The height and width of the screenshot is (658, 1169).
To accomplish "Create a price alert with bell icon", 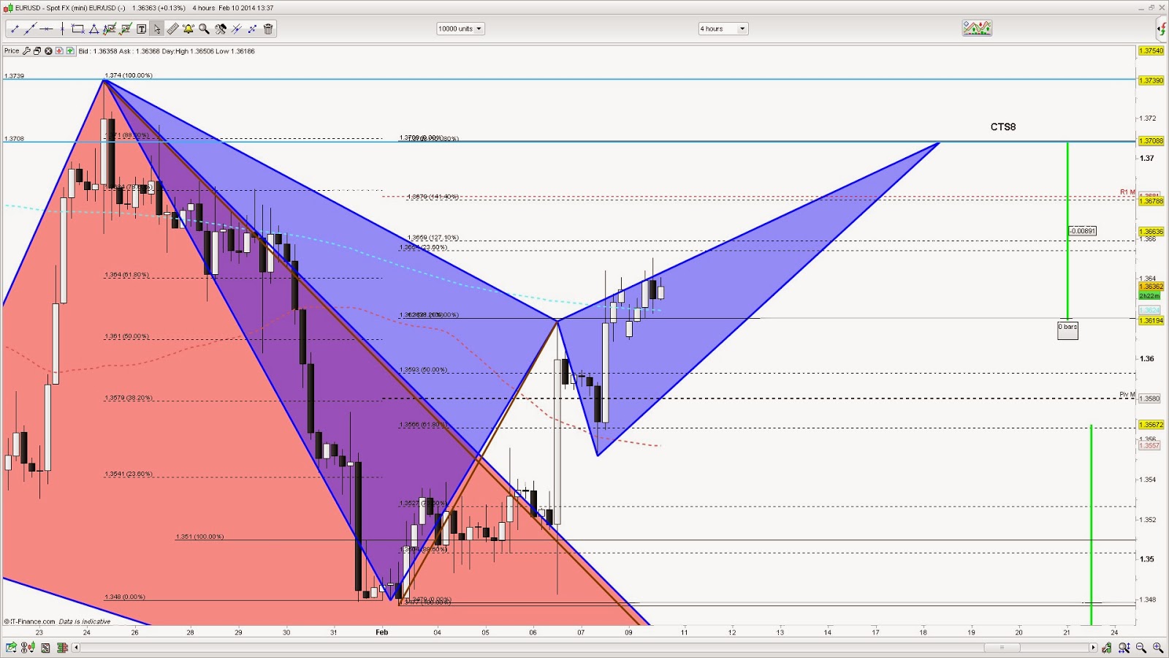I will pos(189,29).
